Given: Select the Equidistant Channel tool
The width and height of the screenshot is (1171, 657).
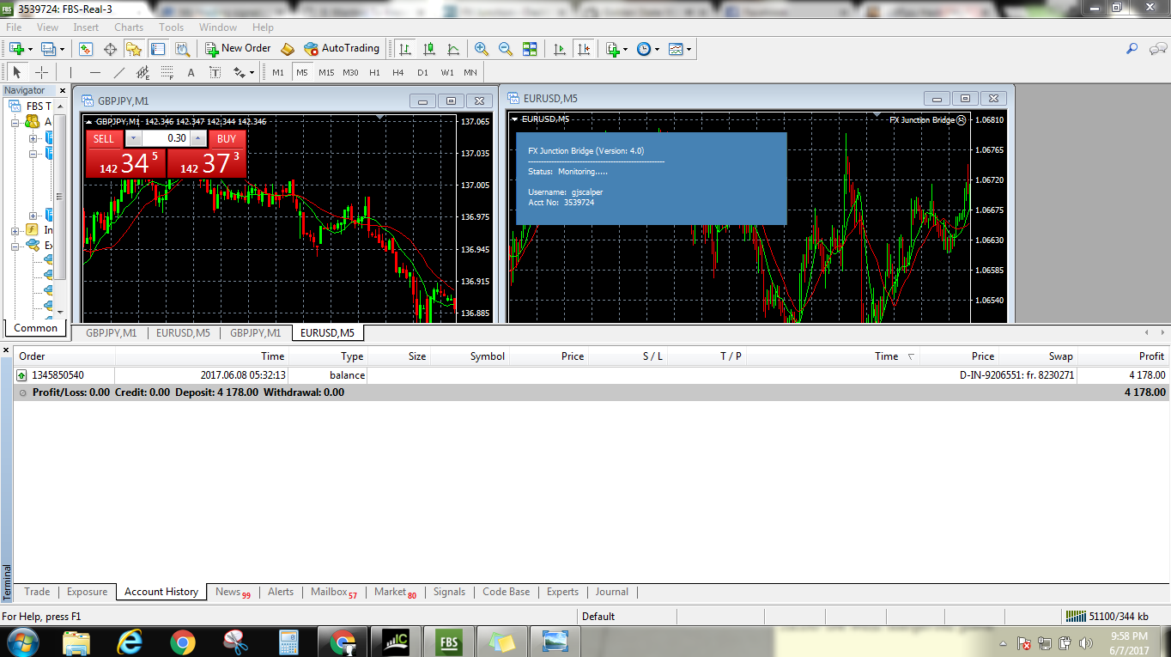Looking at the screenshot, I should point(143,72).
